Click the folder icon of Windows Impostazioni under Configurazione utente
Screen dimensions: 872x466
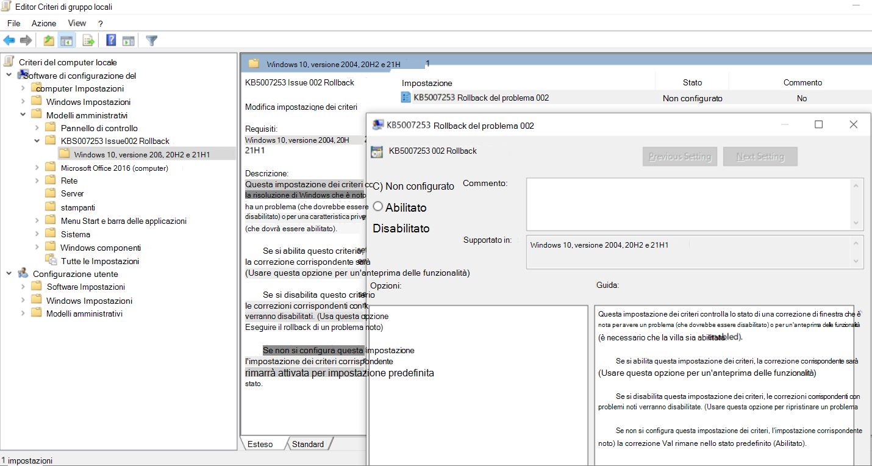tap(37, 300)
